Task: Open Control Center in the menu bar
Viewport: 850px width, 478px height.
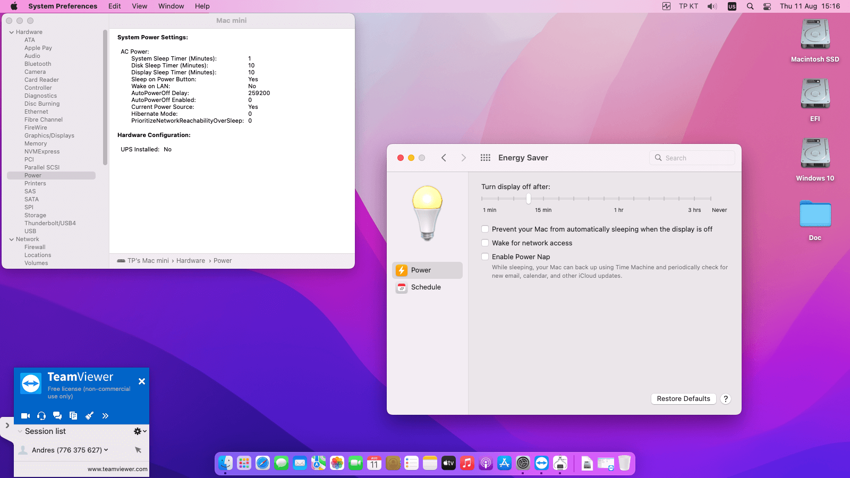Action: pyautogui.click(x=767, y=6)
